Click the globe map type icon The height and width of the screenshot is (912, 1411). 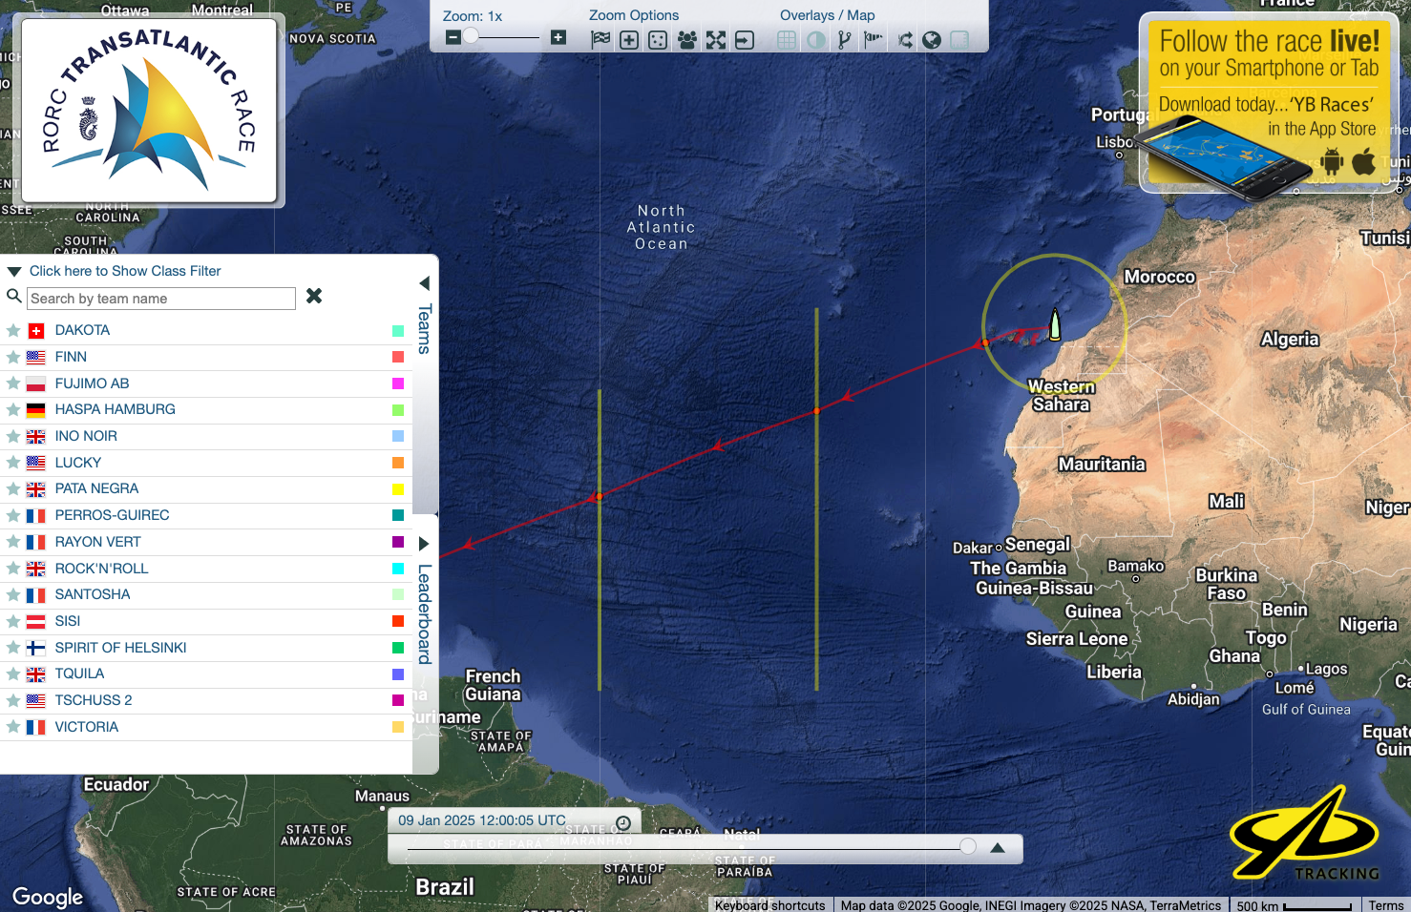[x=931, y=39]
